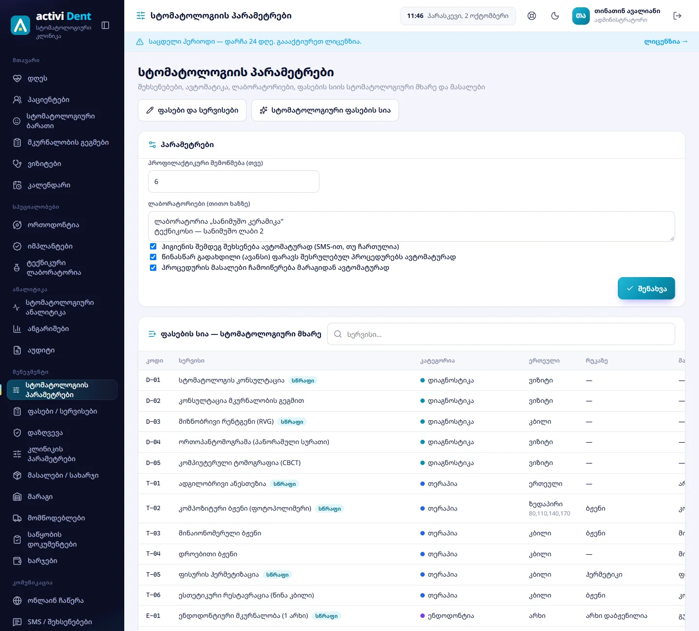Open ვიზიტები in the sidebar
Viewport: 699px width, 631px height.
(62, 164)
